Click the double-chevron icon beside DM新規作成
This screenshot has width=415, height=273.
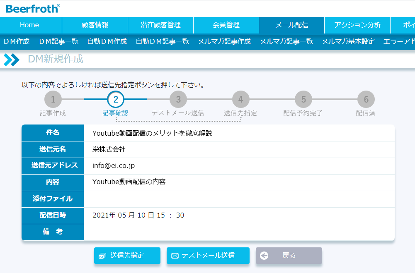coord(11,60)
